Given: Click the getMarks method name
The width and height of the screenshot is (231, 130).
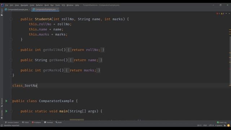Looking at the screenshot, I should (51, 70).
